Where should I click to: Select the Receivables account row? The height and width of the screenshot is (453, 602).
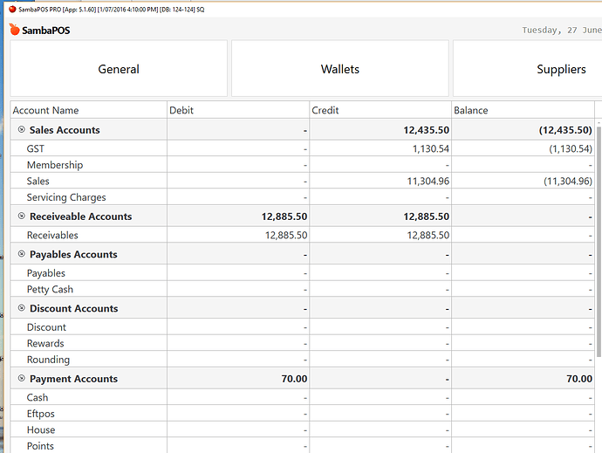tap(302, 235)
